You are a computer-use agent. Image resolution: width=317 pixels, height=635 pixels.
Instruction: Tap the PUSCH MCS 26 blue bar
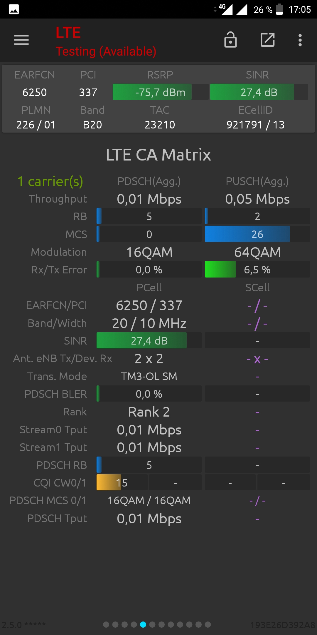point(257,234)
